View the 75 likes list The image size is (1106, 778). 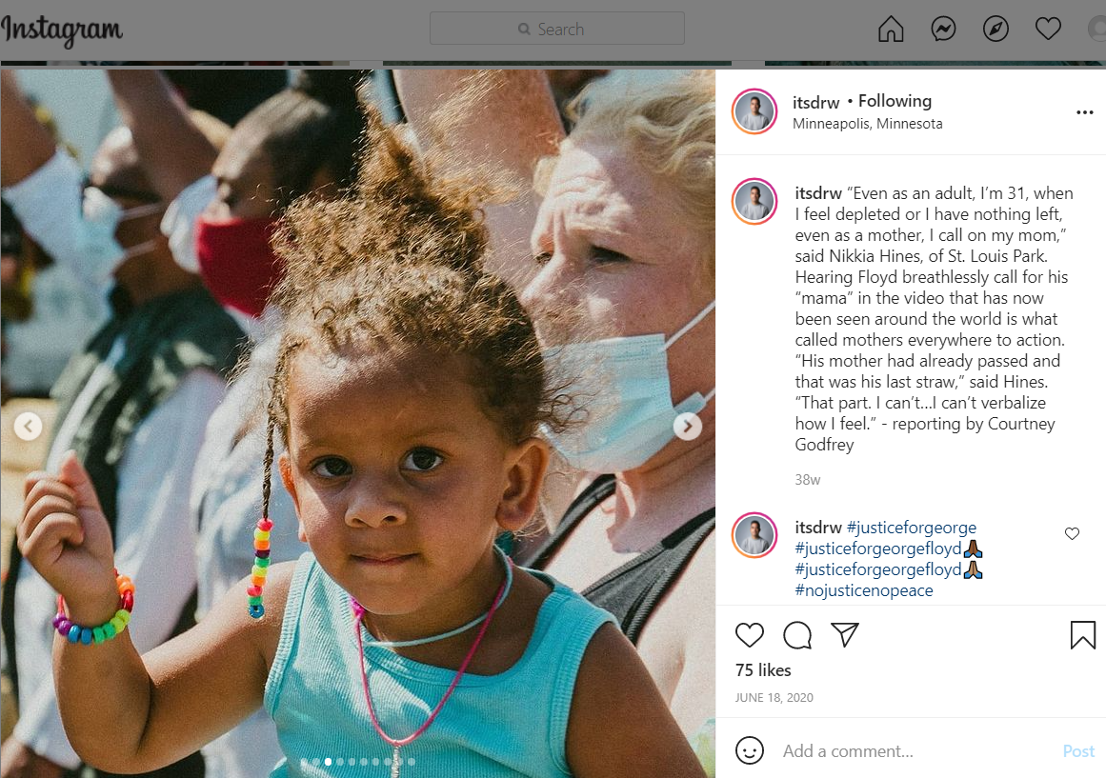762,670
